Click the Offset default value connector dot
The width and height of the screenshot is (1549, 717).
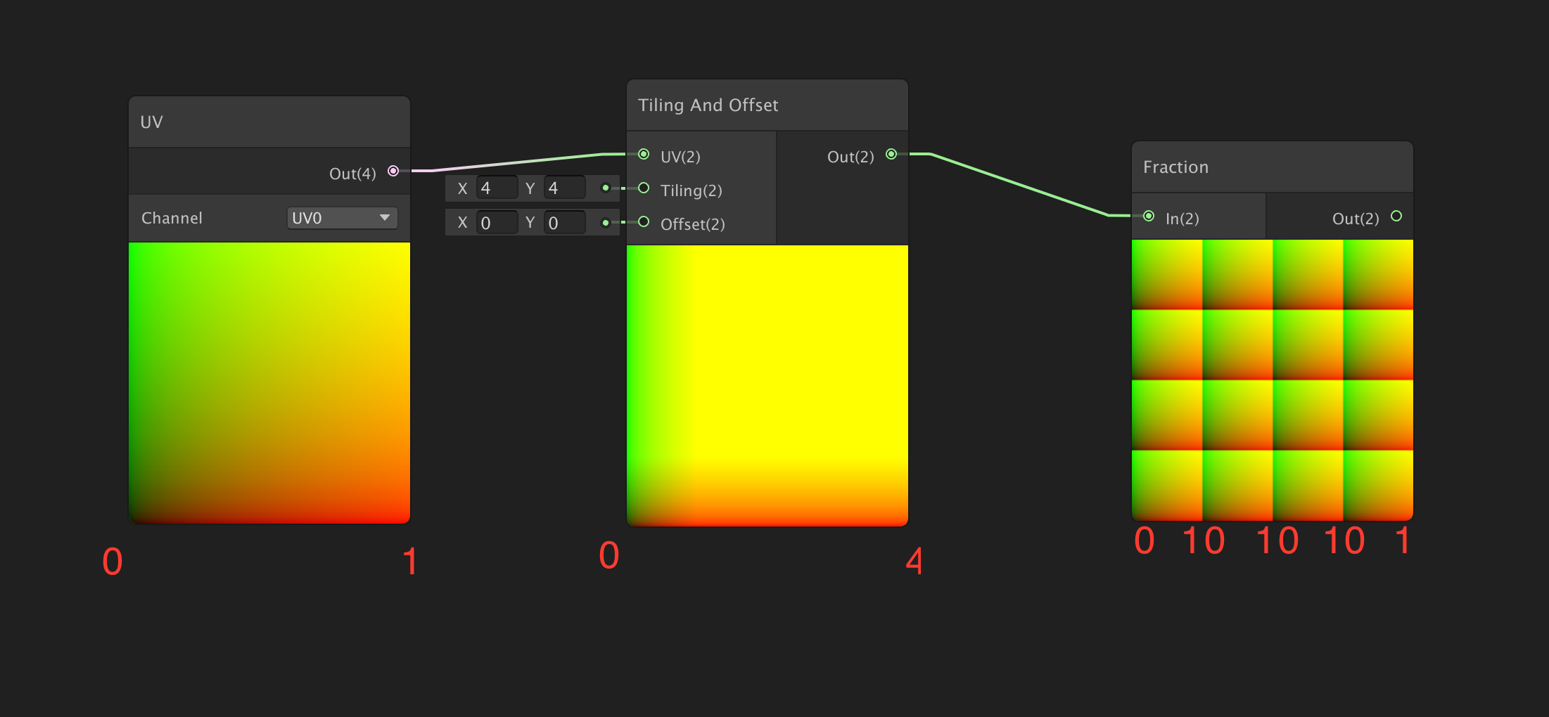tap(606, 223)
